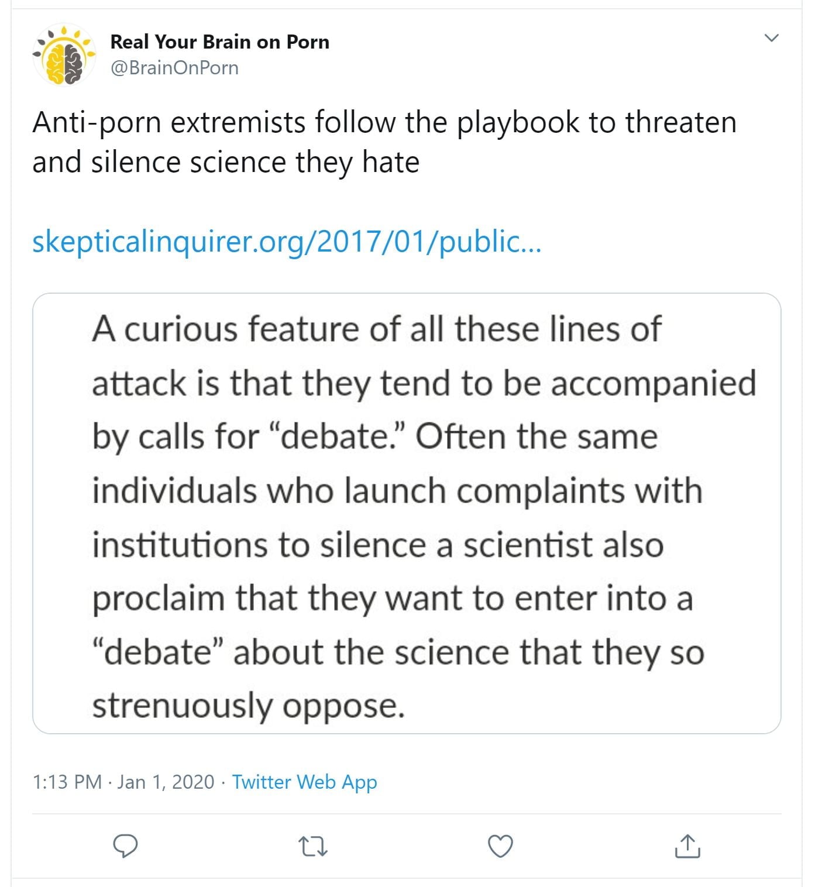Viewport: 815px width, 887px height.
Task: Click the brain logo profile avatar
Action: click(64, 54)
